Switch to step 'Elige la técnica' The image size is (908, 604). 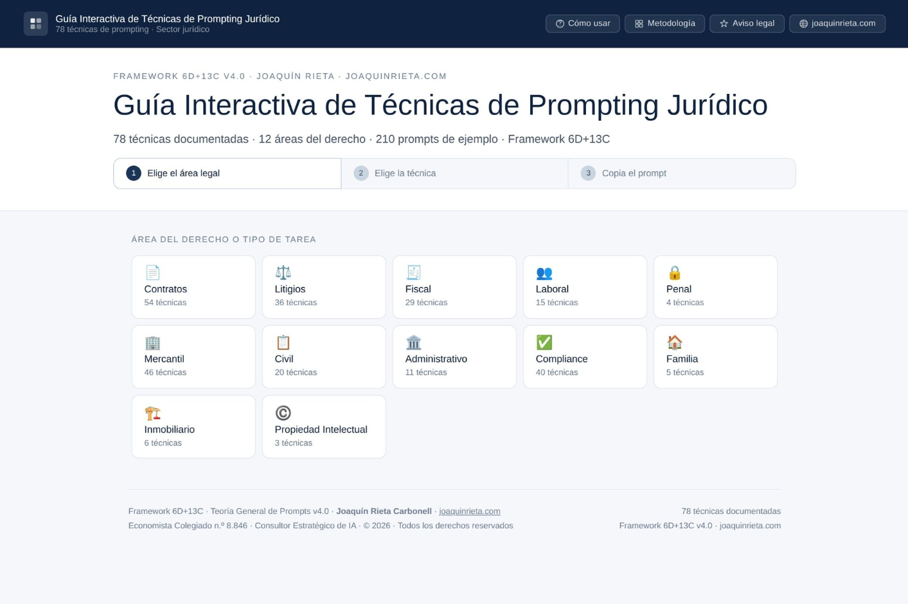454,173
